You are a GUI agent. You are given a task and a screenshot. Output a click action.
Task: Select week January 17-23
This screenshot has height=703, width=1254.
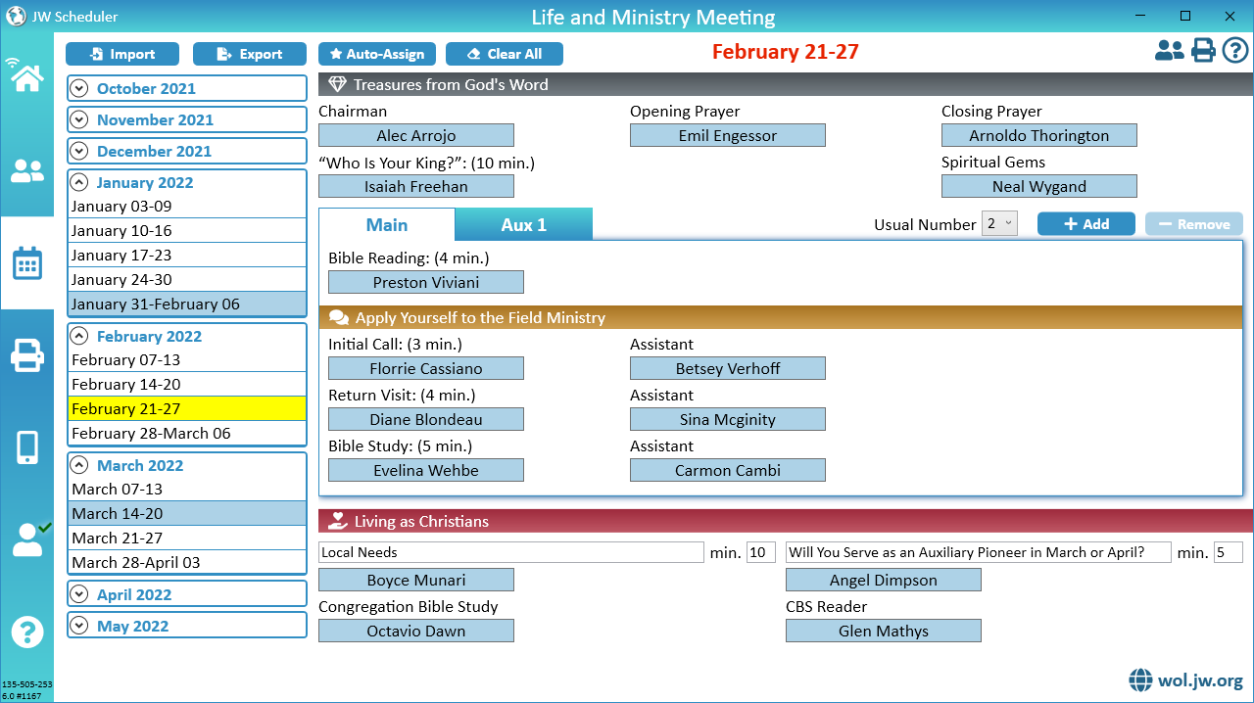tap(187, 256)
